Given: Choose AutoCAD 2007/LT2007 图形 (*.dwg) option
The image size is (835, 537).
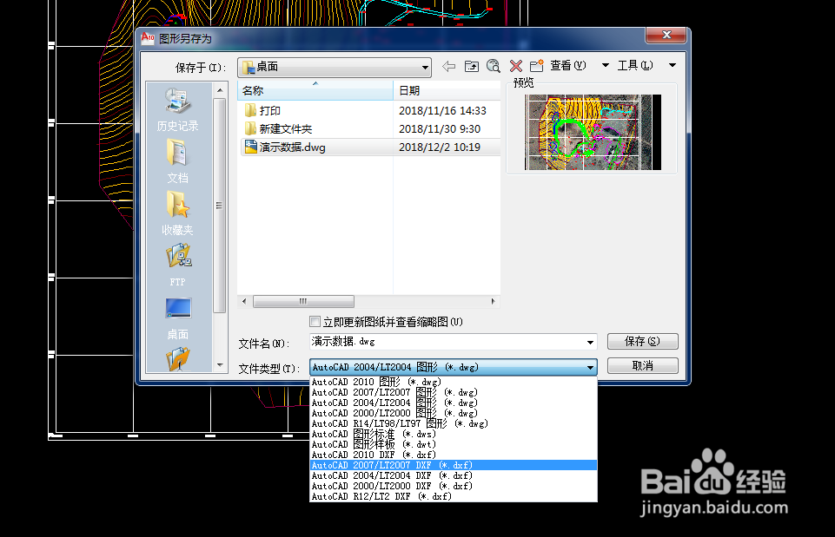Looking at the screenshot, I should click(454, 392).
